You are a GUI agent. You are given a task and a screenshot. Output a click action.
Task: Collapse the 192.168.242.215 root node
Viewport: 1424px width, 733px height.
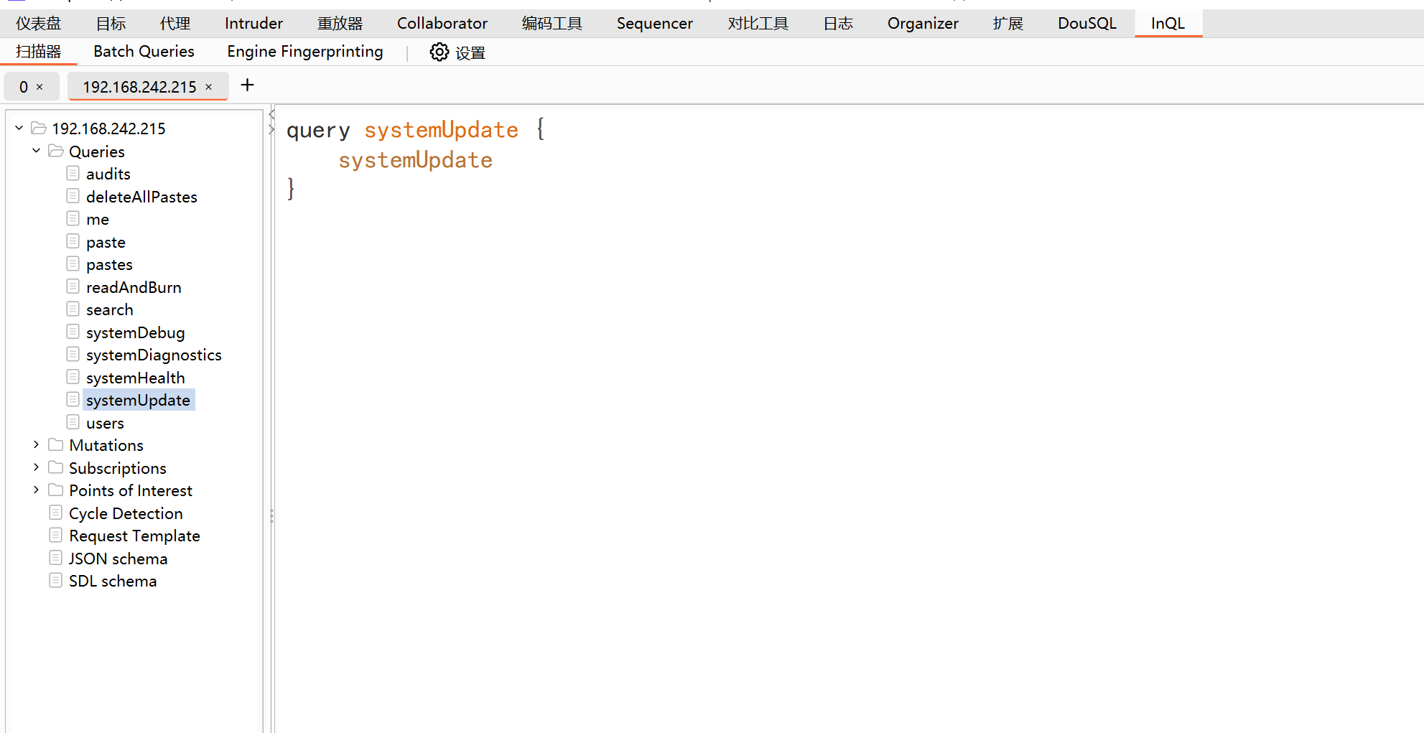tap(19, 128)
